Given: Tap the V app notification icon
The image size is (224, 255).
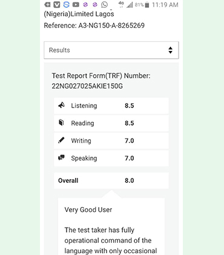Looking at the screenshot, I should click(x=57, y=4).
